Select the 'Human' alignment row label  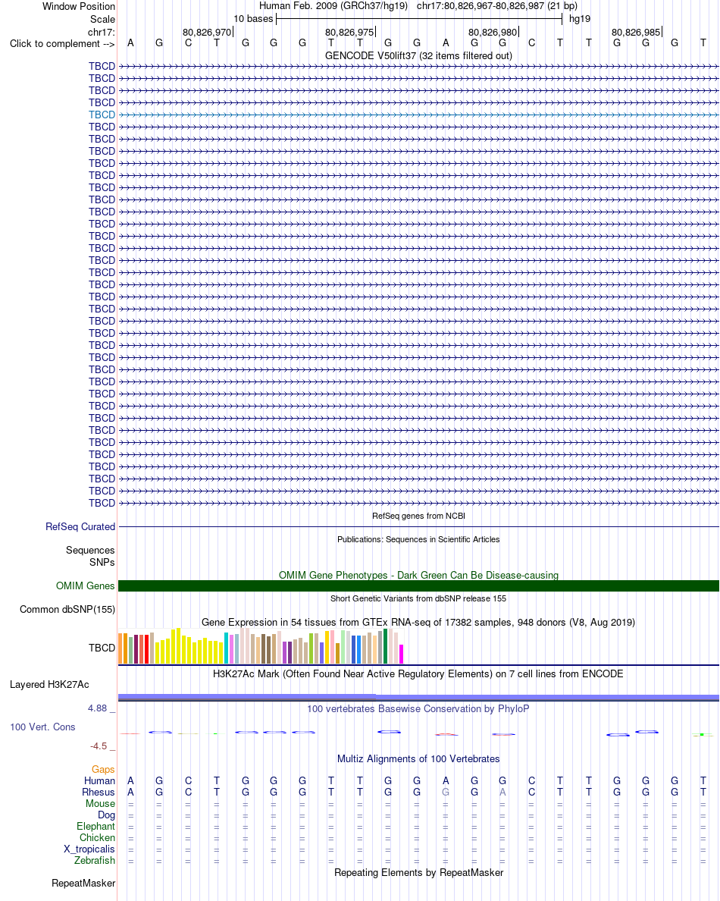click(99, 780)
